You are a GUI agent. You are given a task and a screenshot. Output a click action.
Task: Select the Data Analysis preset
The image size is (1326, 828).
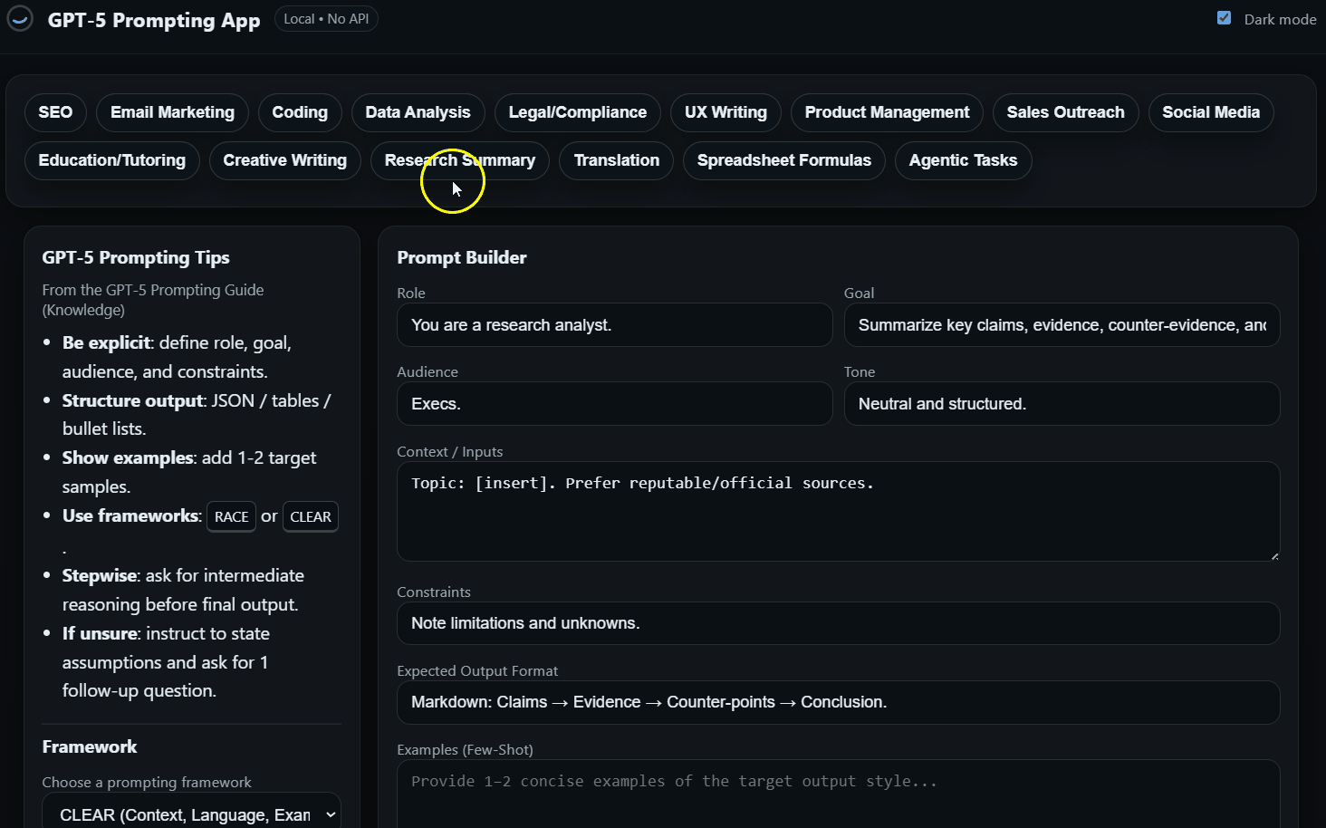418,112
